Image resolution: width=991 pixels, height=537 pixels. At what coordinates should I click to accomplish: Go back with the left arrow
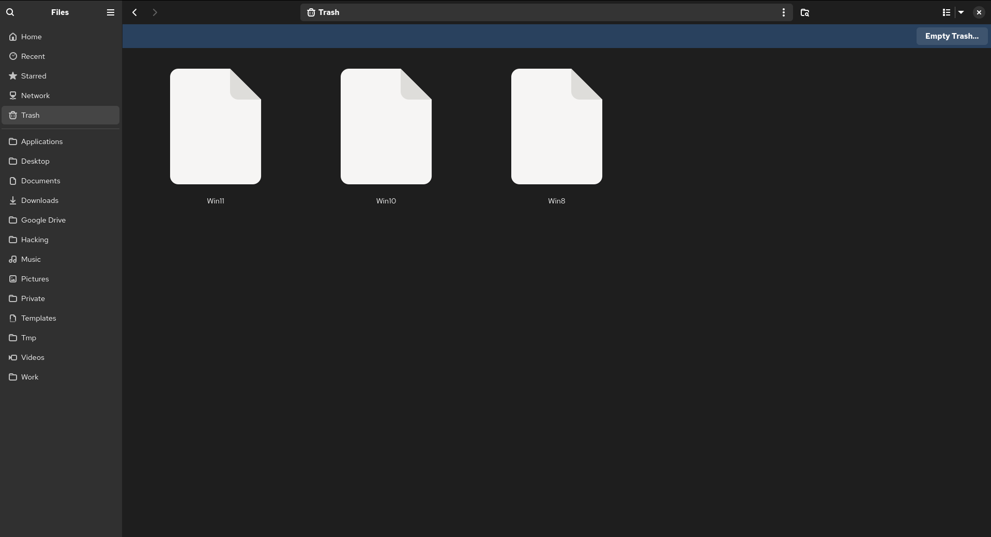(x=134, y=12)
